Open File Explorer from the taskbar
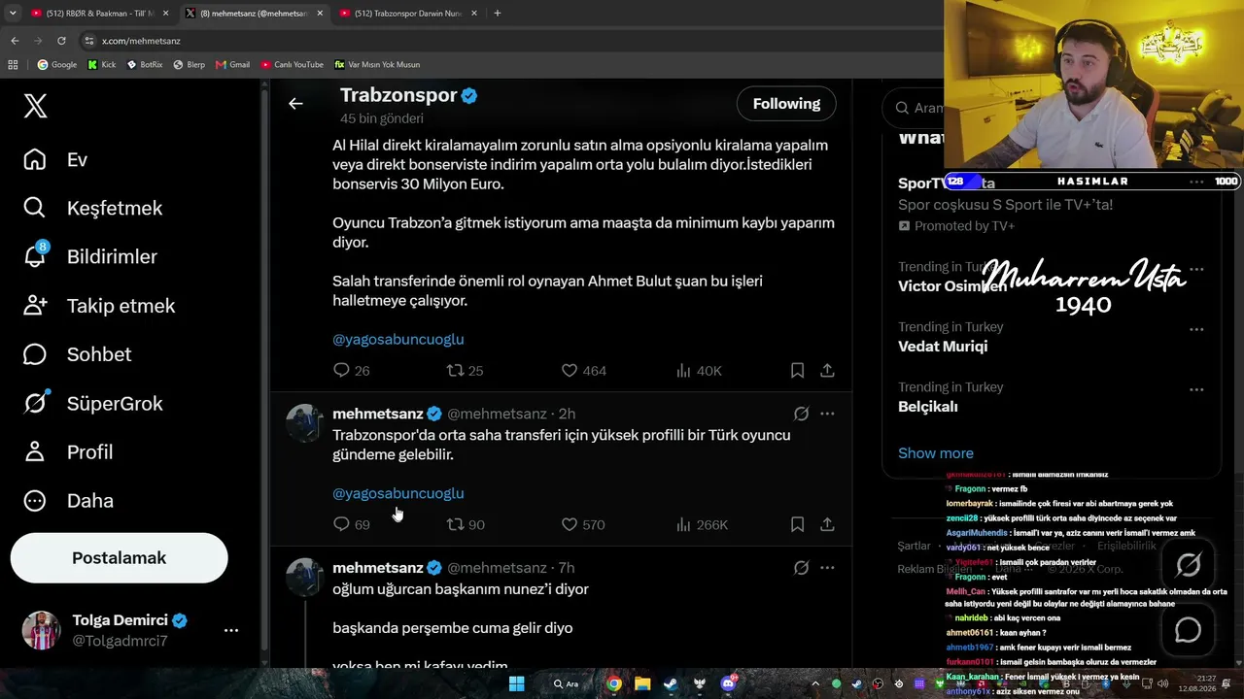This screenshot has height=699, width=1244. (642, 683)
